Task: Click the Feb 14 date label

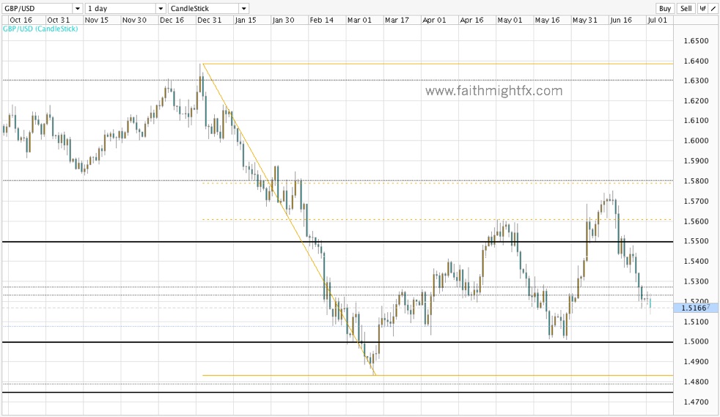Action: 321,21
